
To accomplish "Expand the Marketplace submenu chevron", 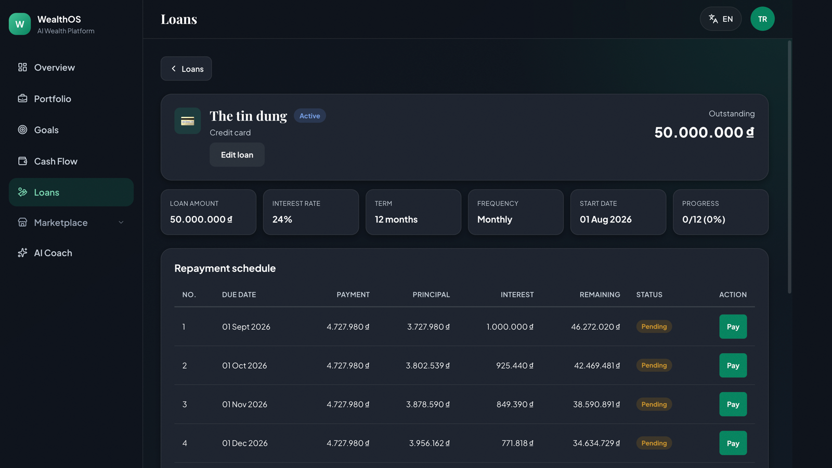I will click(x=121, y=223).
